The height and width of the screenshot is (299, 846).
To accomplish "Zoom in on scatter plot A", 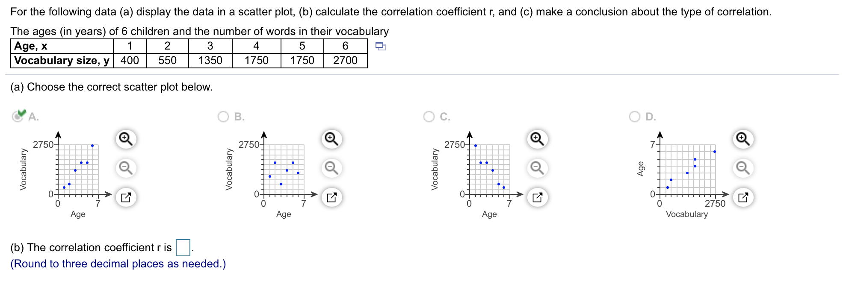I will coord(126,139).
